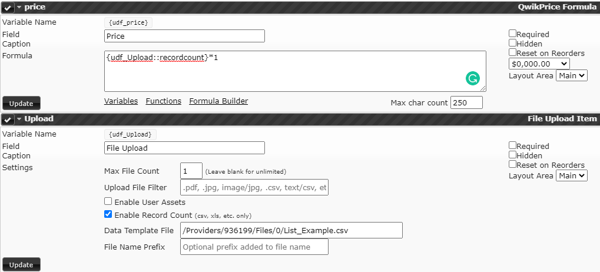
Task: Open the Formula Builder link
Action: (x=218, y=101)
